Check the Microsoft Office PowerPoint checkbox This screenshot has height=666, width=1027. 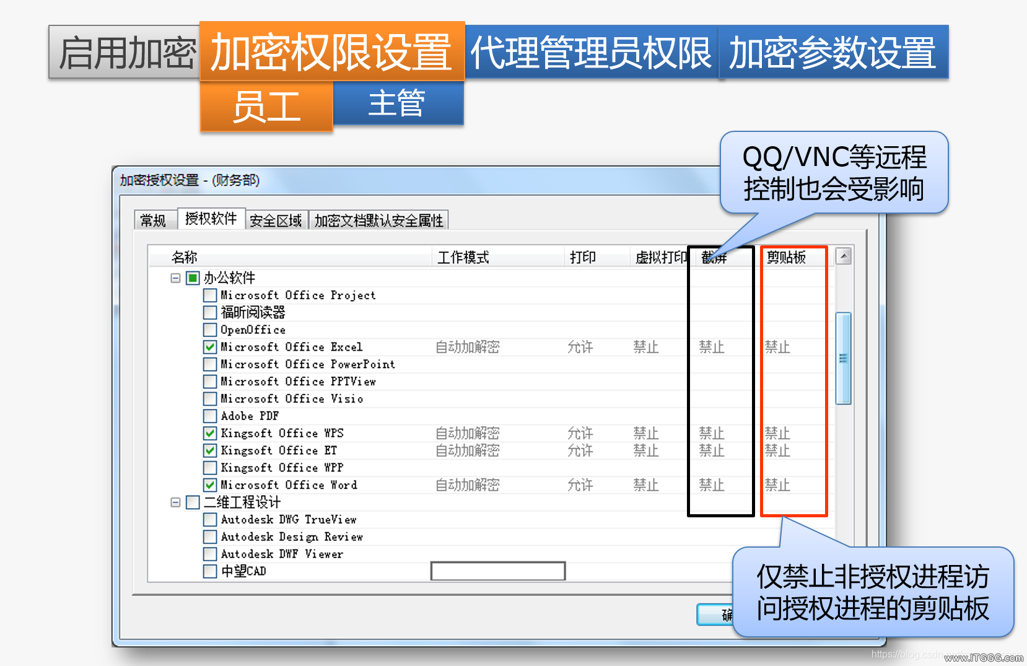210,364
